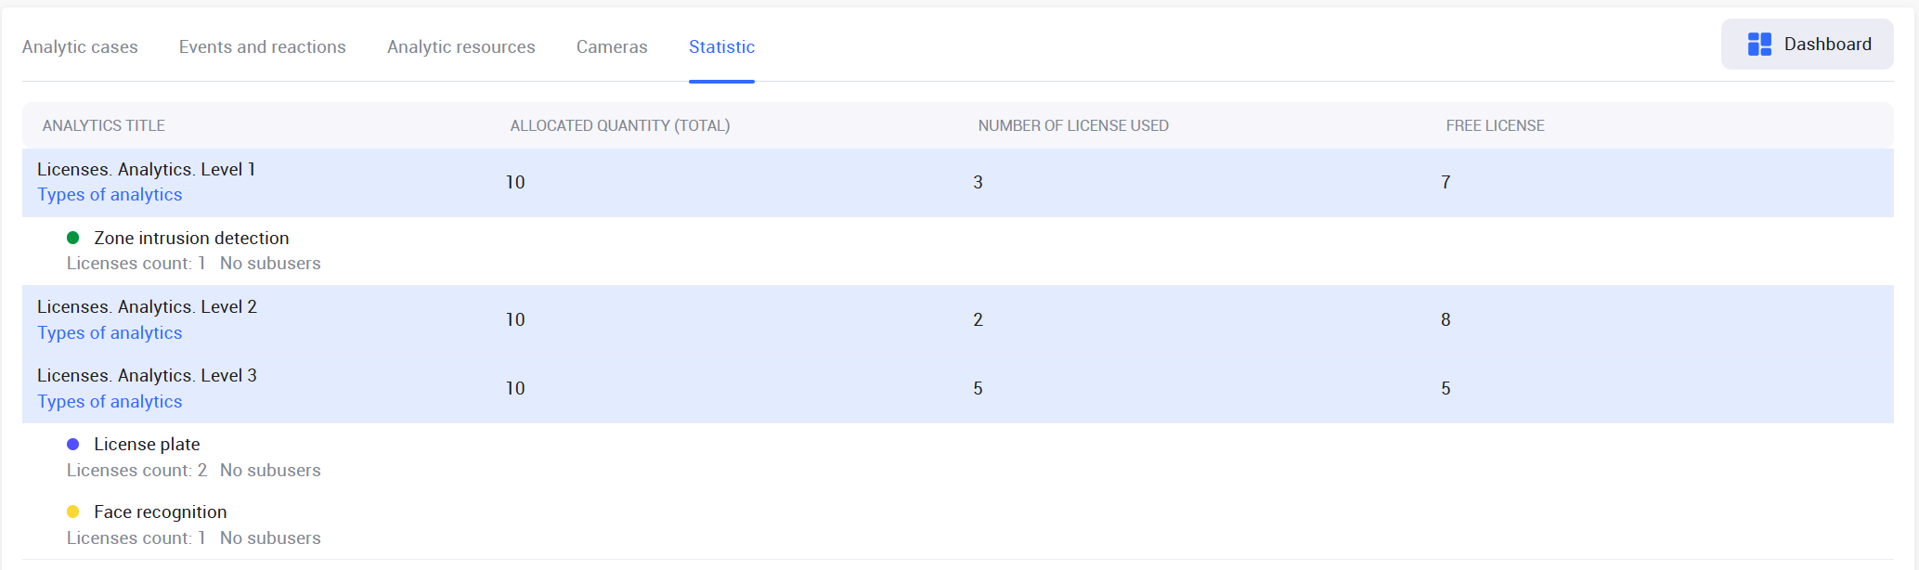The width and height of the screenshot is (1919, 570).
Task: Click the Dashboard grid icon
Action: click(x=1758, y=45)
